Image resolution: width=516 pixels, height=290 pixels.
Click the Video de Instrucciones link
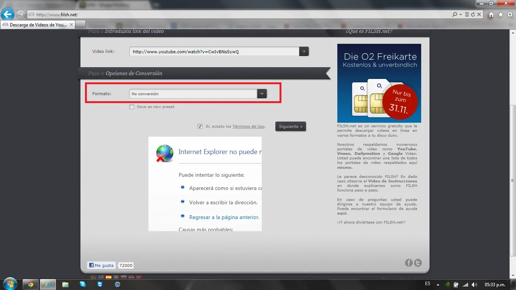click(x=393, y=181)
